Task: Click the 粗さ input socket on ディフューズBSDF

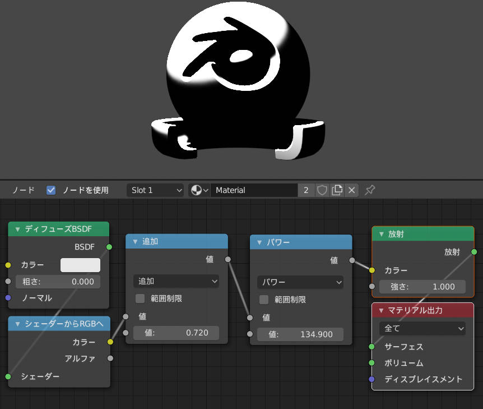Action: pyautogui.click(x=8, y=281)
